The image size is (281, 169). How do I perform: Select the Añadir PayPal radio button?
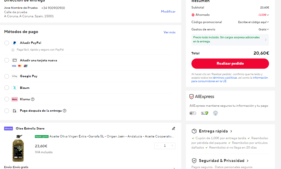click(x=7, y=43)
